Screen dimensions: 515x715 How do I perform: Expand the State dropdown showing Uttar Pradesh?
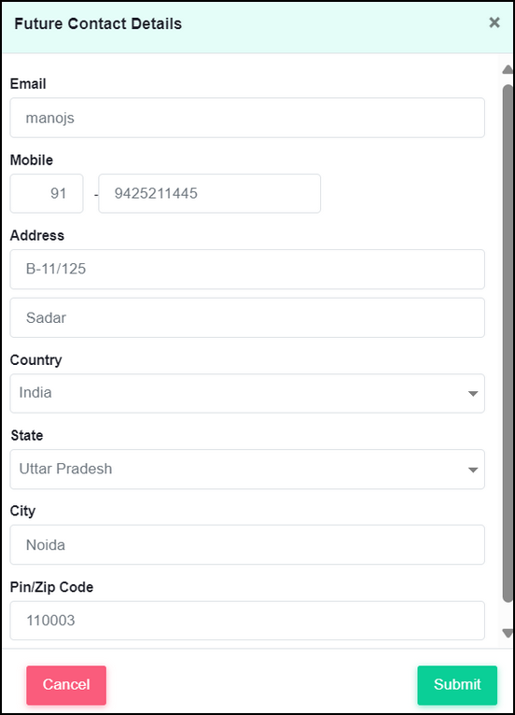tap(247, 470)
